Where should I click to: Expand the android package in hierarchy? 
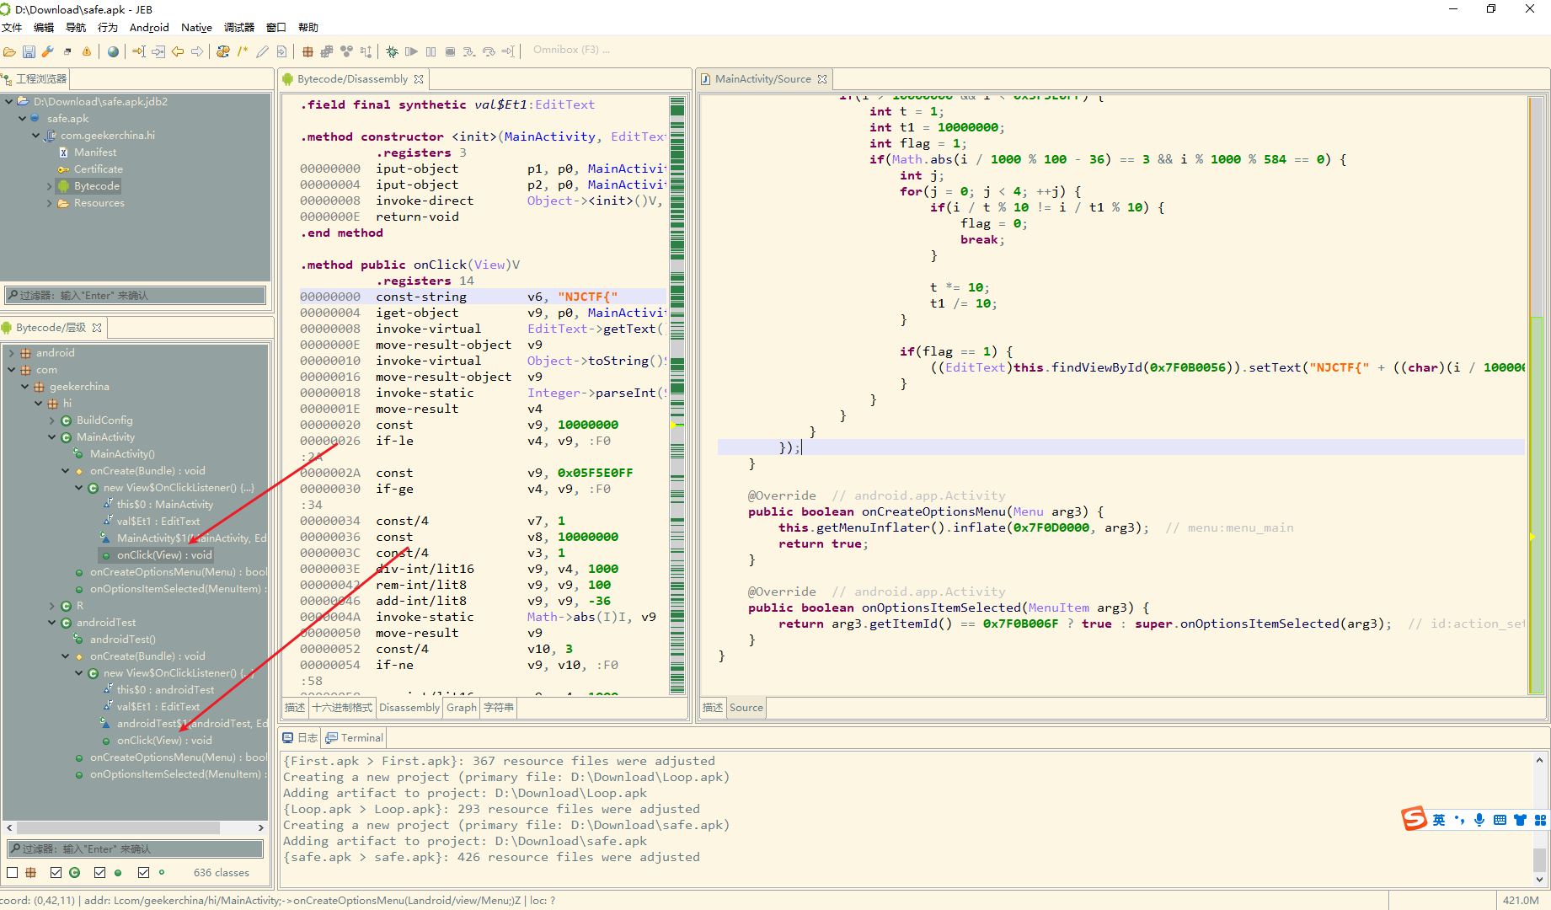point(12,352)
